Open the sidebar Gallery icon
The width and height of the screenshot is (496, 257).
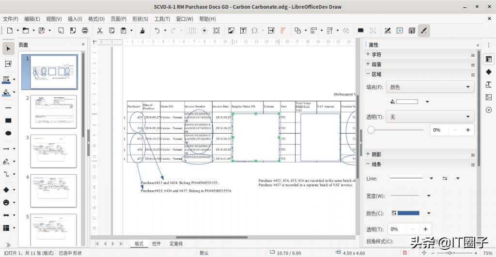pyautogui.click(x=489, y=97)
